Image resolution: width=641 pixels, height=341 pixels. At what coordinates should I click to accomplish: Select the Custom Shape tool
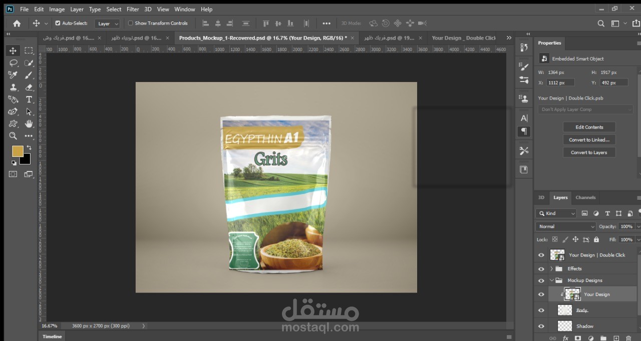click(x=13, y=123)
